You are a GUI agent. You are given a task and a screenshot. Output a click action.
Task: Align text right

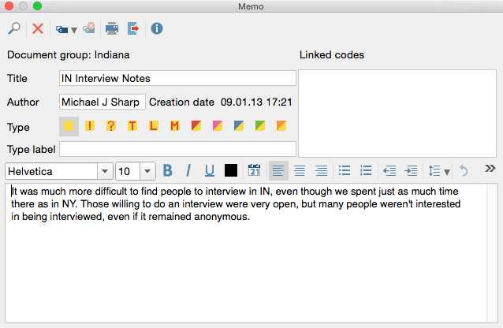coord(321,170)
